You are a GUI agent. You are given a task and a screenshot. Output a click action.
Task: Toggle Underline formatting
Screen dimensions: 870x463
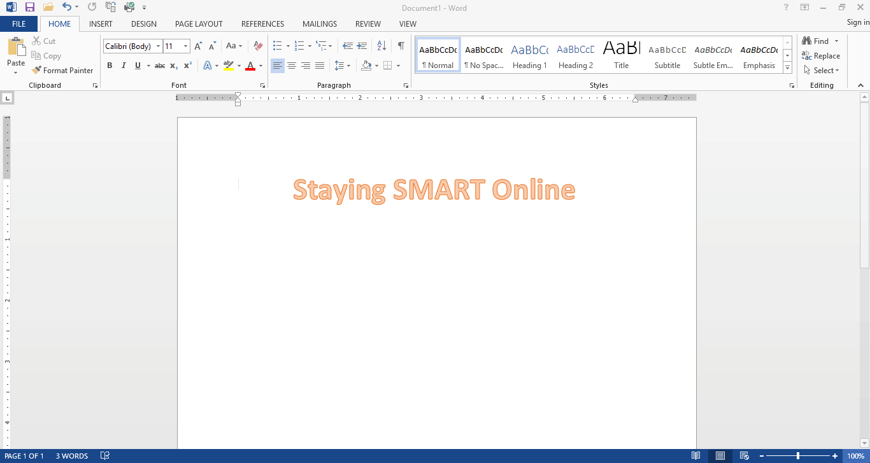138,66
